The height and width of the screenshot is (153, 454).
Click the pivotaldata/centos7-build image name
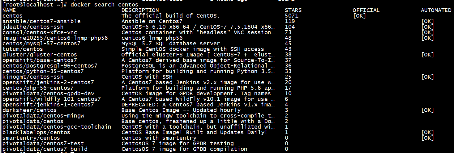pos(45,149)
